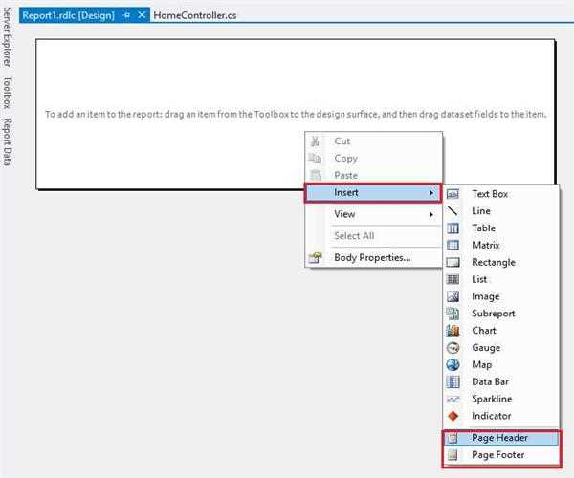Choose Page Header from the Insert submenu
This screenshot has width=574, height=478.
point(499,438)
